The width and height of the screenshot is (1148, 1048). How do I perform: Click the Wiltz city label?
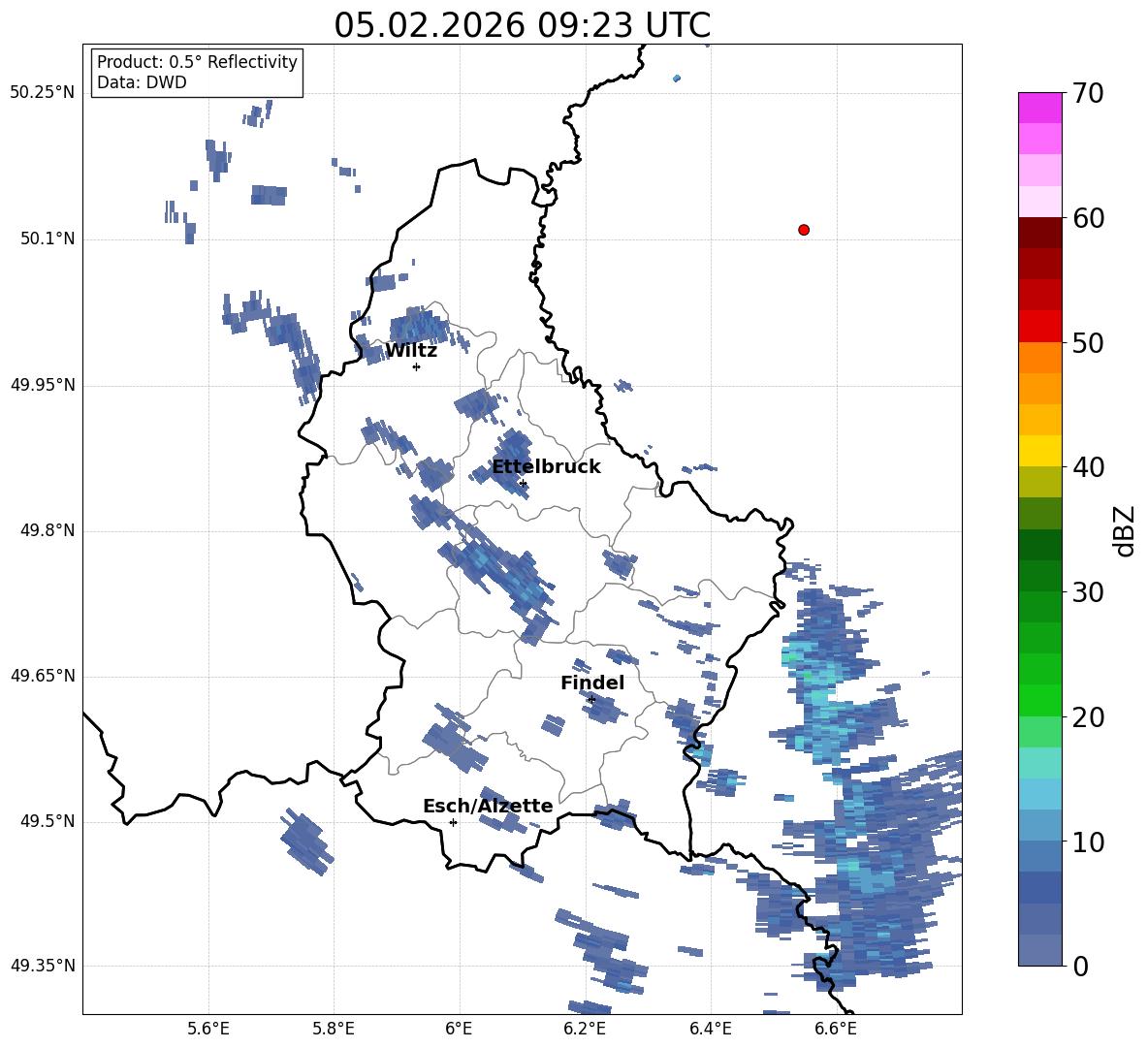coord(411,351)
